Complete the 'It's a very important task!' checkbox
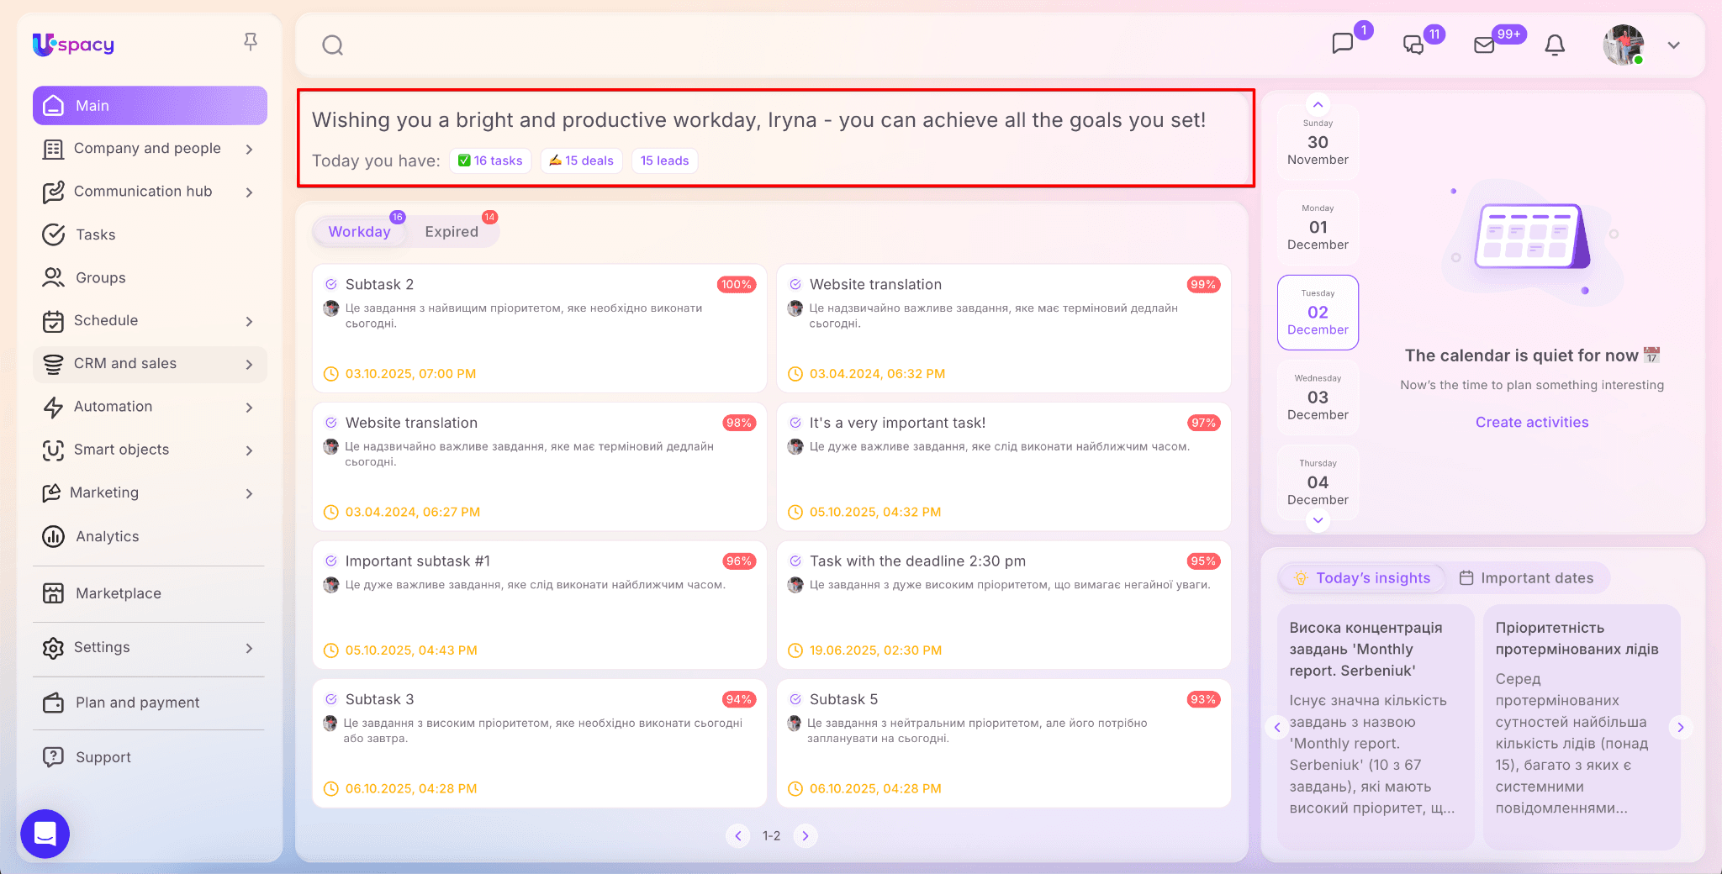1722x874 pixels. click(795, 423)
